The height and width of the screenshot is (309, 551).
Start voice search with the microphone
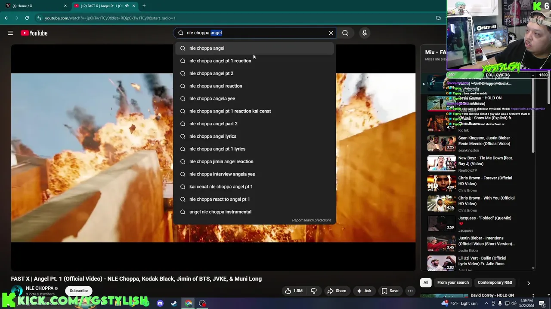(365, 33)
